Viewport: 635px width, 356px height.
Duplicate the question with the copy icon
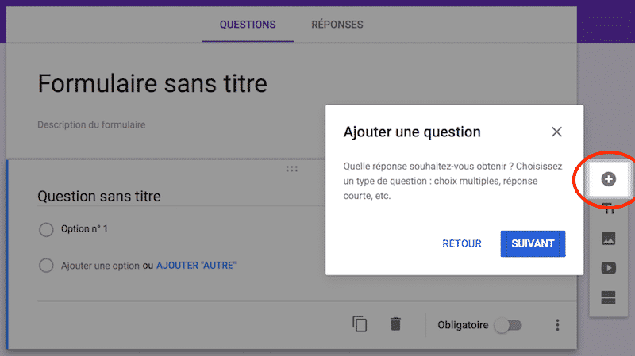click(360, 324)
